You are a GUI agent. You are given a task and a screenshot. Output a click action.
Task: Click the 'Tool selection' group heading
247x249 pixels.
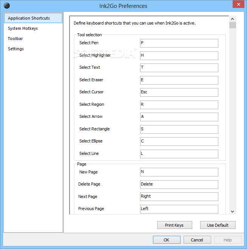pyautogui.click(x=90, y=35)
